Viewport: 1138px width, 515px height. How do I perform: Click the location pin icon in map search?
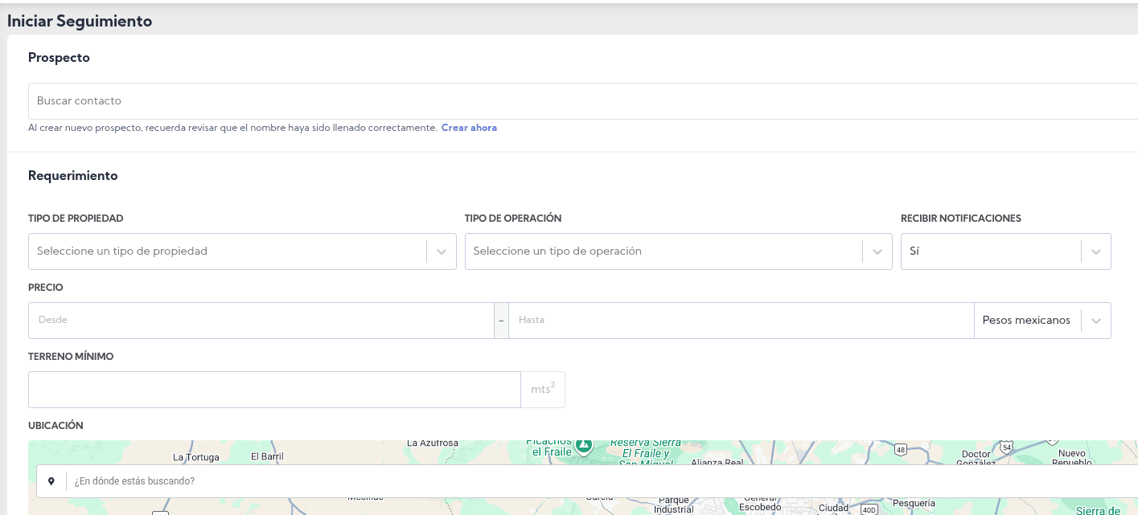pos(51,481)
